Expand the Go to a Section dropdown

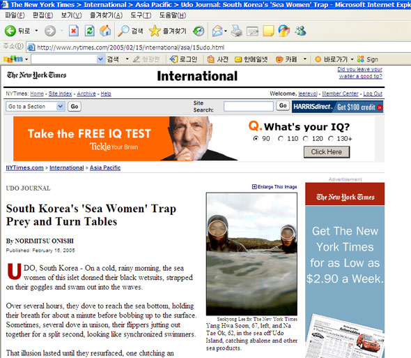click(61, 106)
